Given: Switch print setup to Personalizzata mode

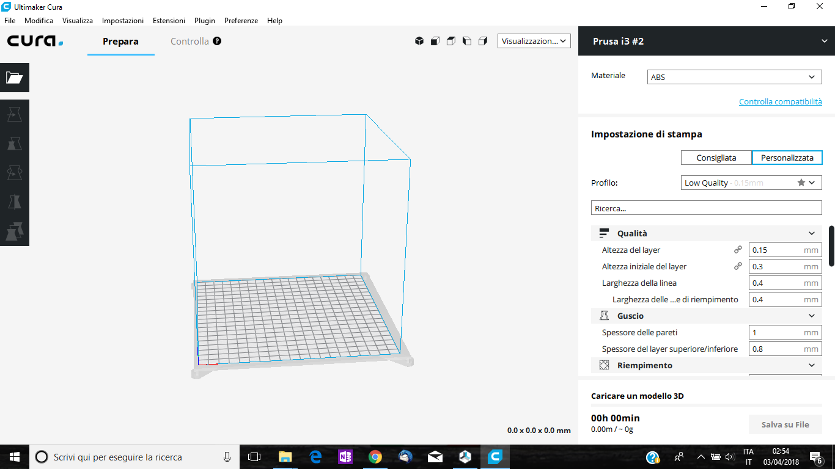Looking at the screenshot, I should 787,158.
